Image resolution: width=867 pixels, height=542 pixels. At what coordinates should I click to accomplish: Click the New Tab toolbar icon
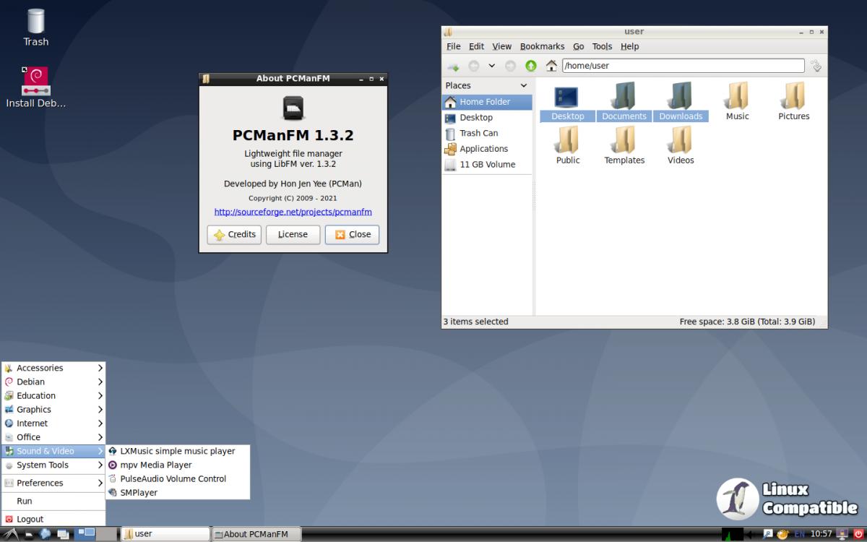(453, 66)
